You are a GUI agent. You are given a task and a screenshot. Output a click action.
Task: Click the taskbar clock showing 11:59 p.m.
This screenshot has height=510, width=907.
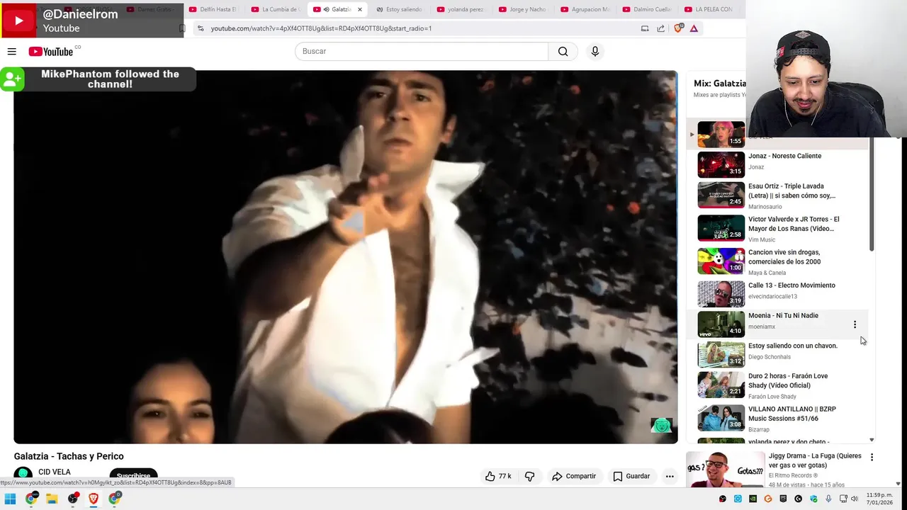tap(879, 499)
